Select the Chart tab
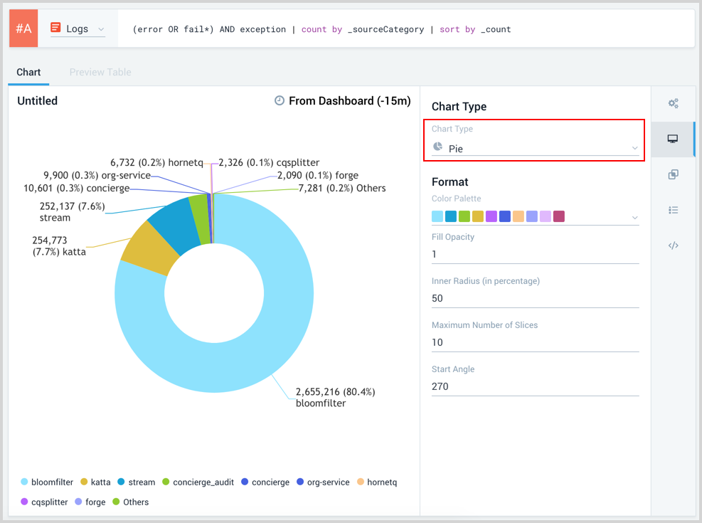The image size is (702, 523). [x=28, y=72]
